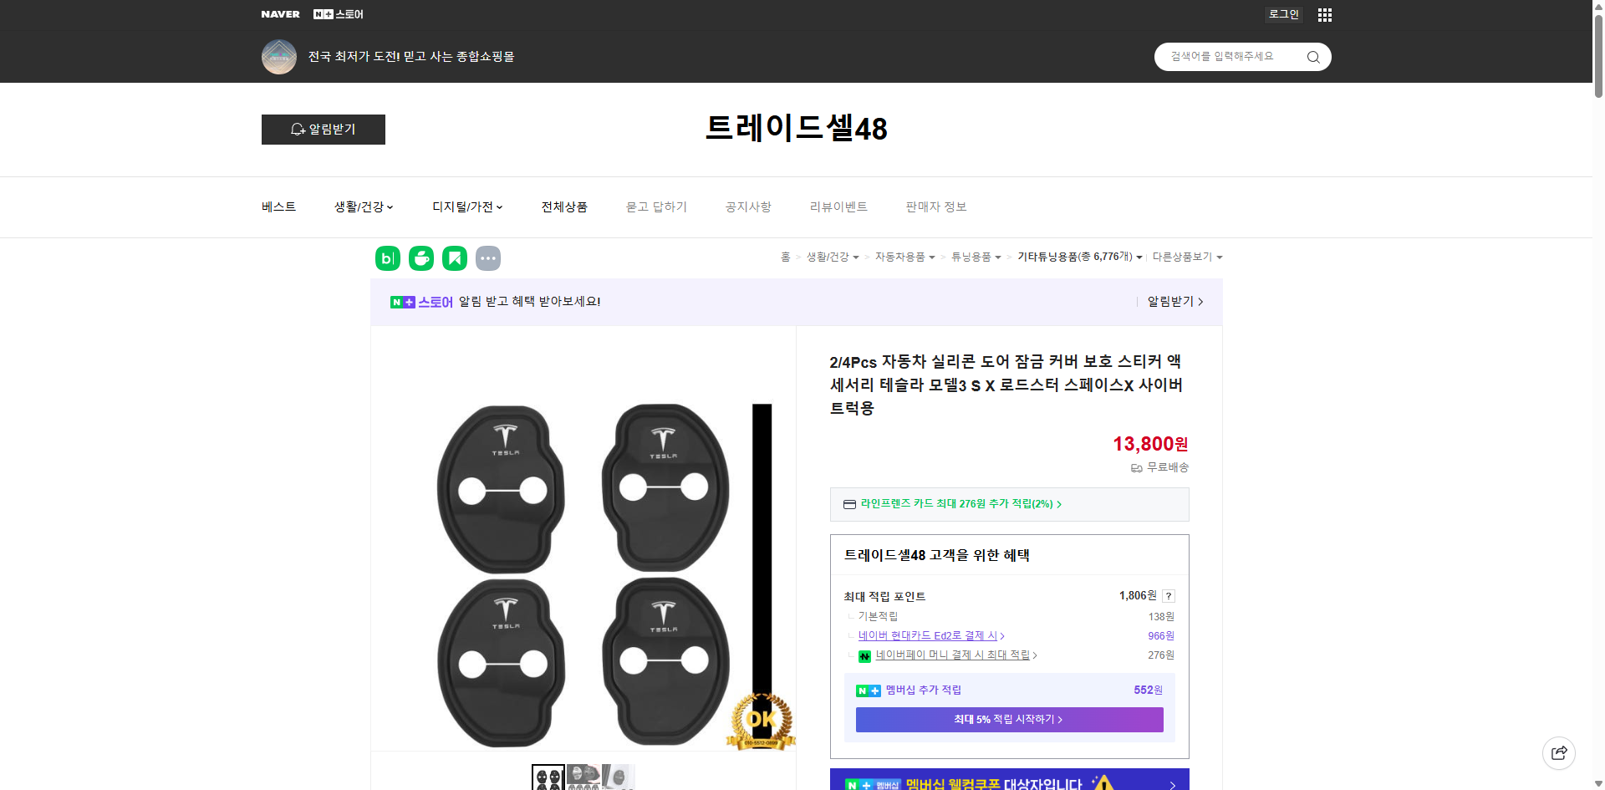Open the 네이버 현대카드 Ed2 payment link

click(x=928, y=635)
